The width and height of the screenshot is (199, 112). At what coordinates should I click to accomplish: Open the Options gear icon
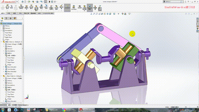click(x=55, y=2)
